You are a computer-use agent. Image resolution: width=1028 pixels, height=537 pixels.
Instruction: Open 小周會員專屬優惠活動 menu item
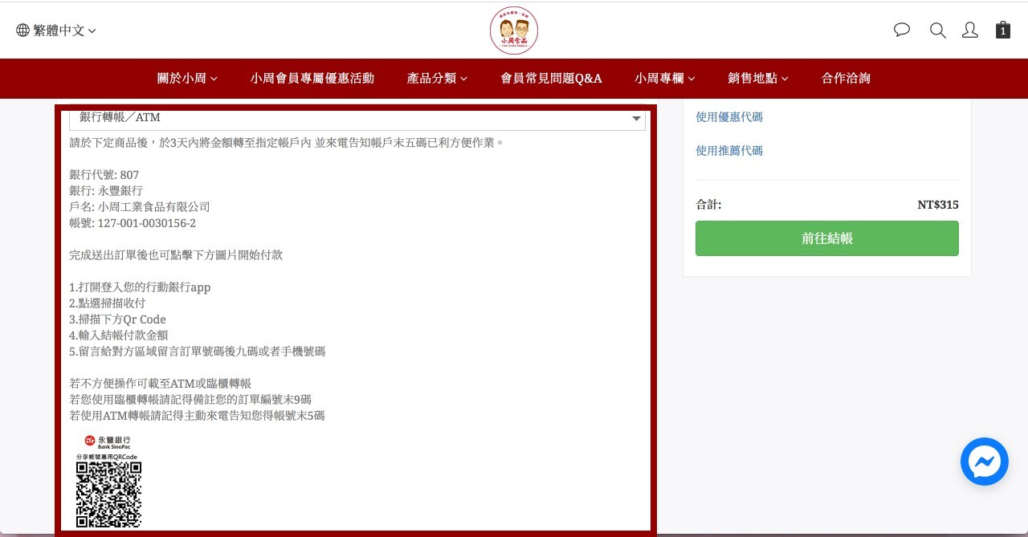[312, 78]
